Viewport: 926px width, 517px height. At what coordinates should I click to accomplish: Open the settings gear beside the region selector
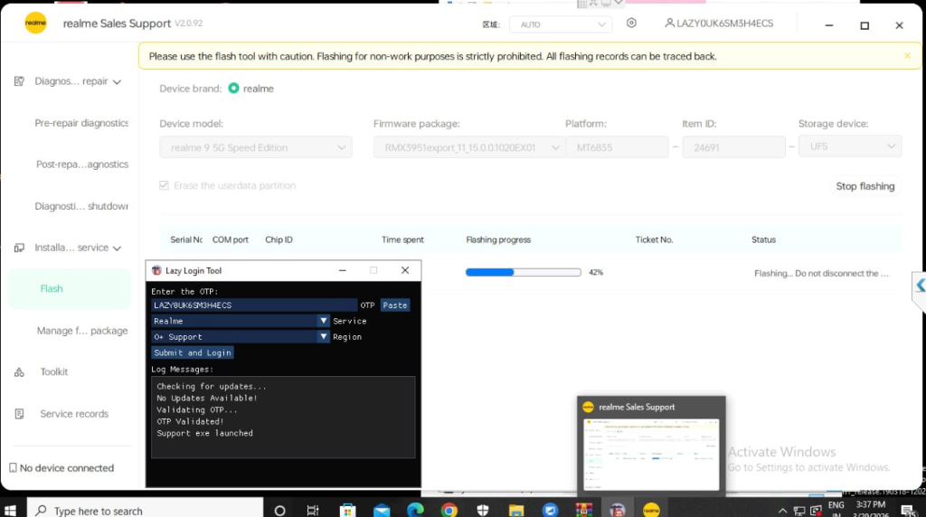pyautogui.click(x=631, y=23)
